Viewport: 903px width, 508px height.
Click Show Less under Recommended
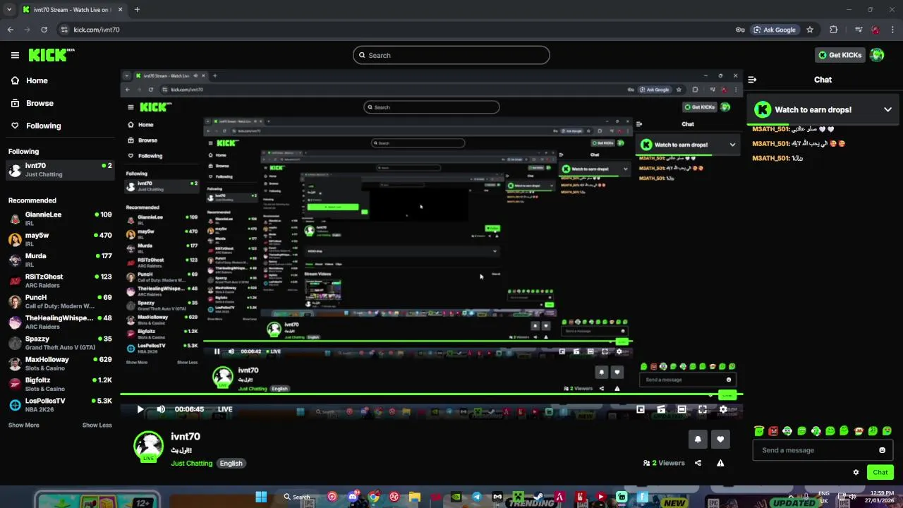pyautogui.click(x=97, y=425)
